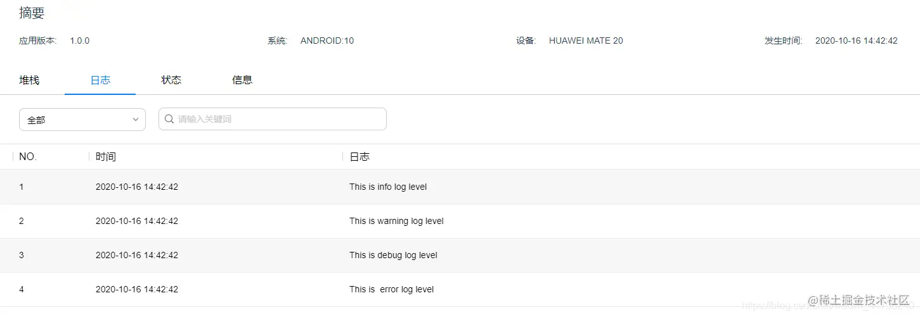Screen dimensions: 920x317
Task: Focus the 请输入关键词 keyword search field
Action: pos(273,119)
